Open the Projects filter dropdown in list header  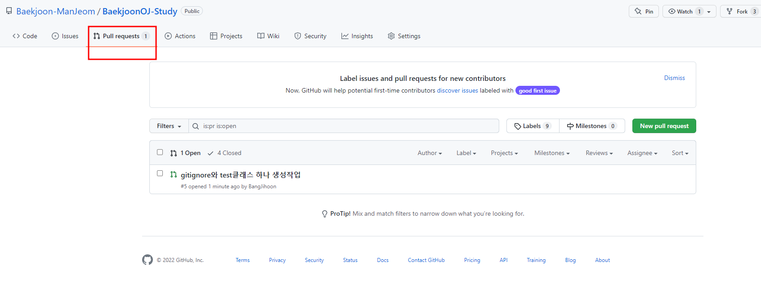tap(504, 153)
